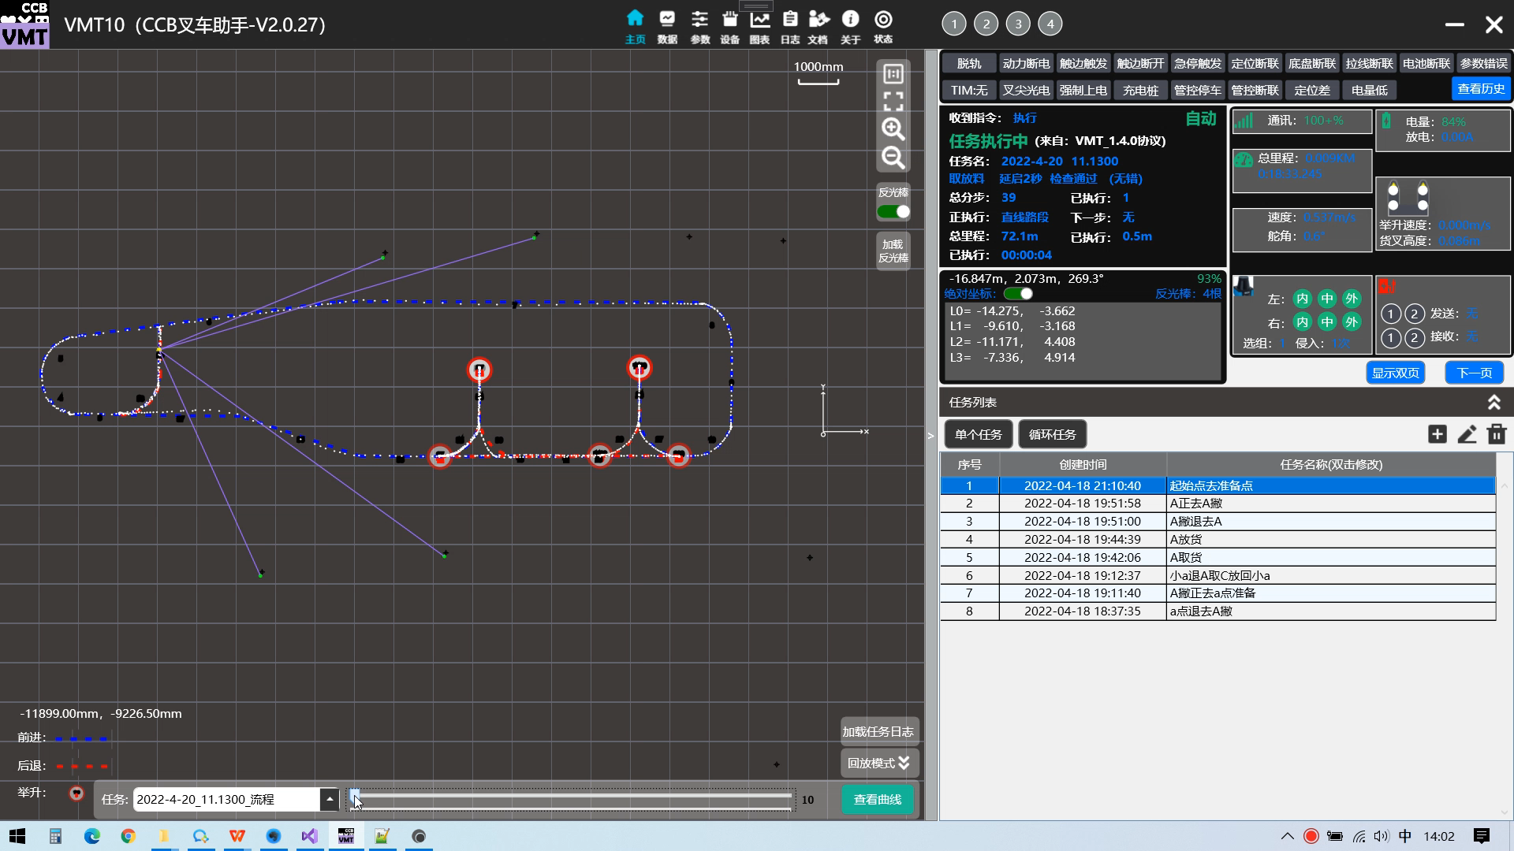Click the task name input field
The width and height of the screenshot is (1514, 851).
pyautogui.click(x=226, y=799)
